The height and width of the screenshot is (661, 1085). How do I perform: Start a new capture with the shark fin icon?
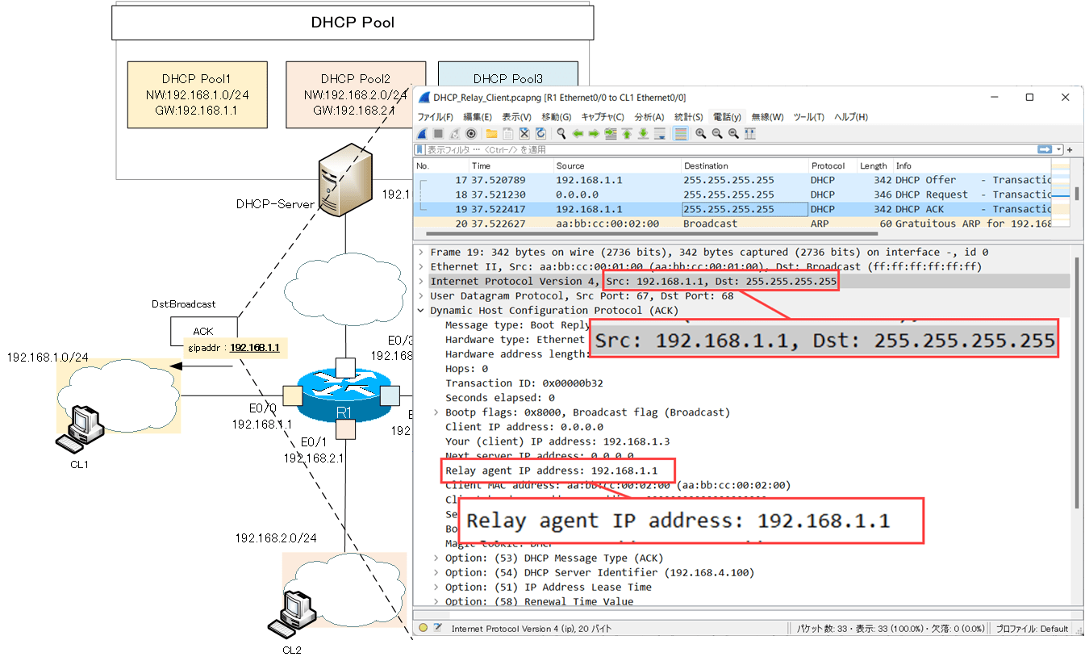point(420,134)
